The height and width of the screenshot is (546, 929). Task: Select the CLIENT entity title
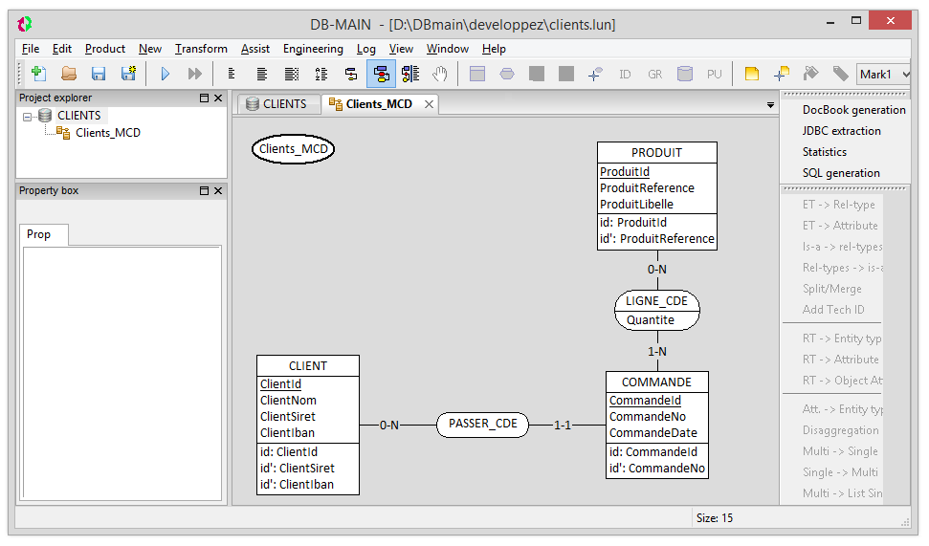pyautogui.click(x=307, y=366)
